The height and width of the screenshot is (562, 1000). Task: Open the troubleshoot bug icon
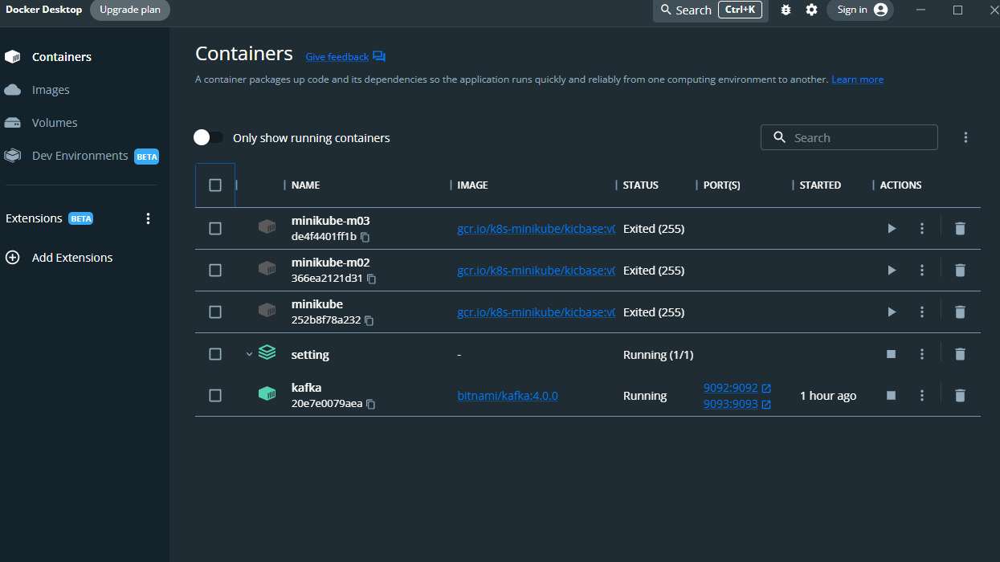click(786, 10)
